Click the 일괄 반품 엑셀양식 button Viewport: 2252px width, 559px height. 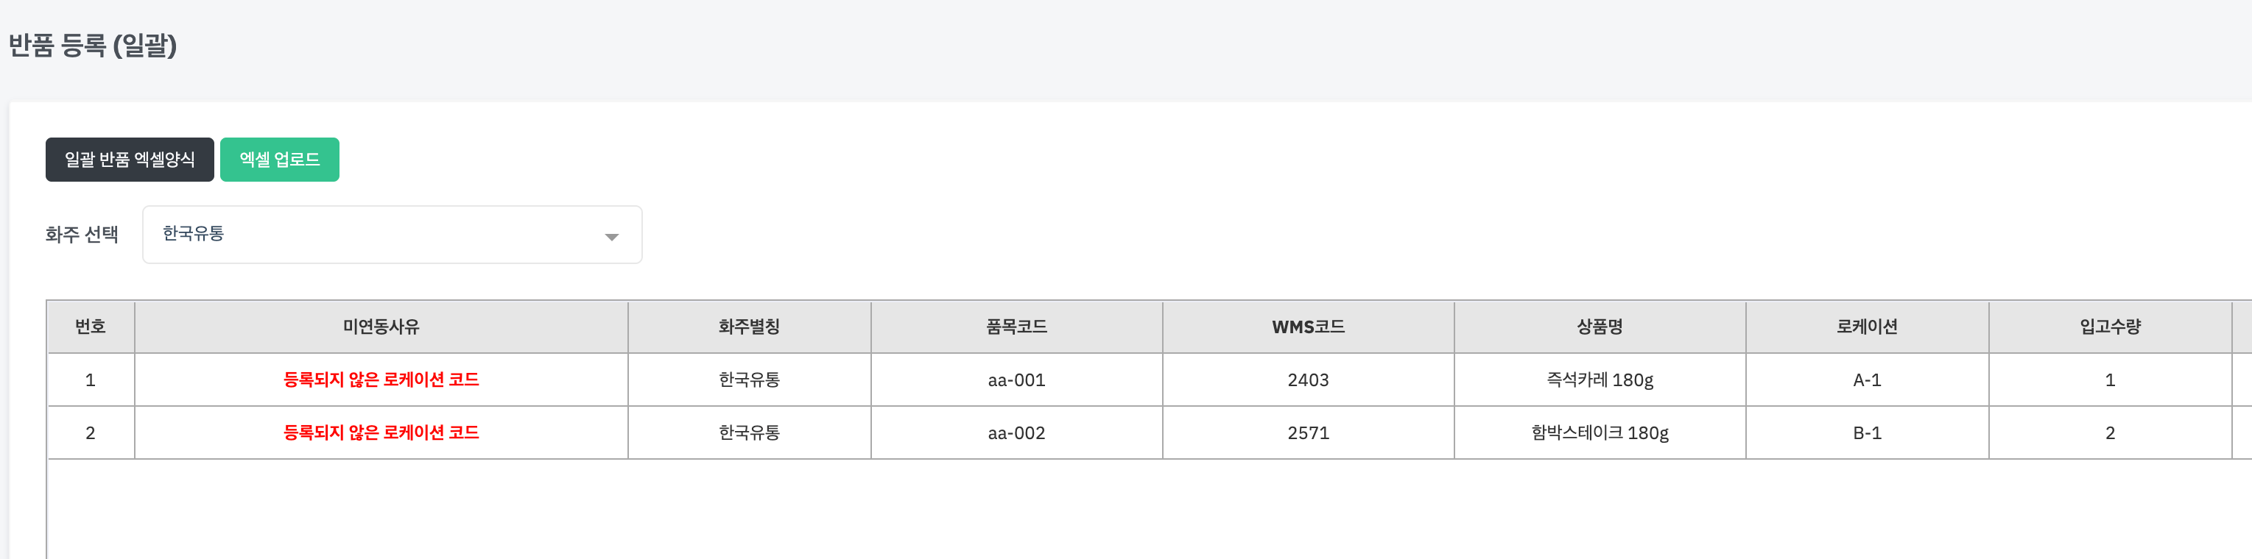[x=130, y=160]
